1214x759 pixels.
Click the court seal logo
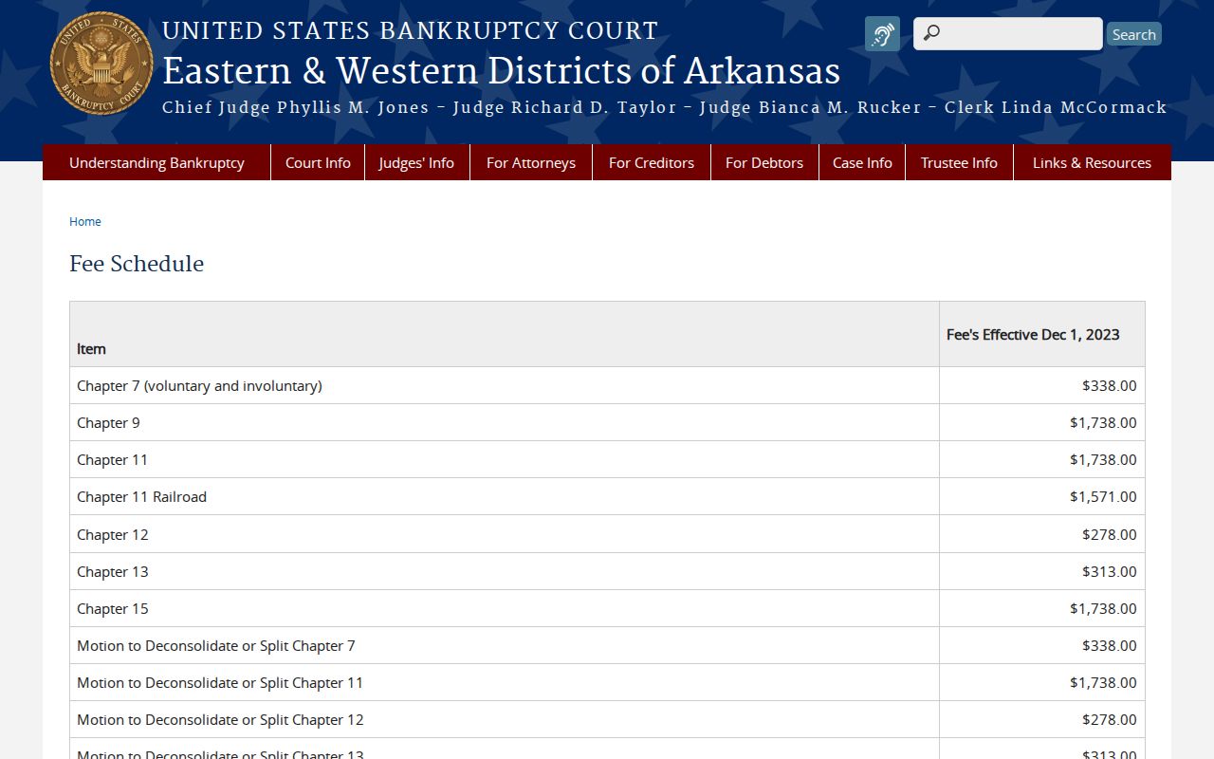point(101,64)
